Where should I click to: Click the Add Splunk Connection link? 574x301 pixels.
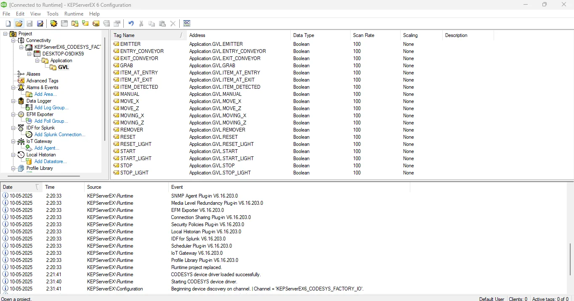(x=60, y=135)
